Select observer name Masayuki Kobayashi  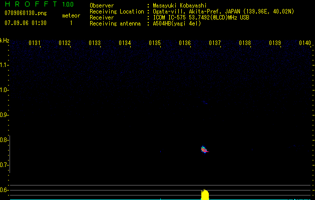tap(180, 5)
